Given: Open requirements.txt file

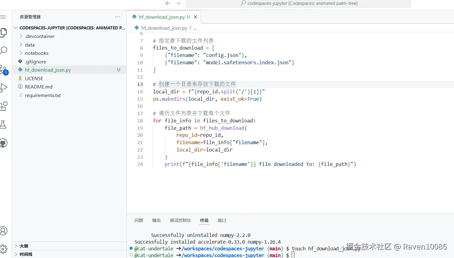Looking at the screenshot, I should pyautogui.click(x=70, y=95).
